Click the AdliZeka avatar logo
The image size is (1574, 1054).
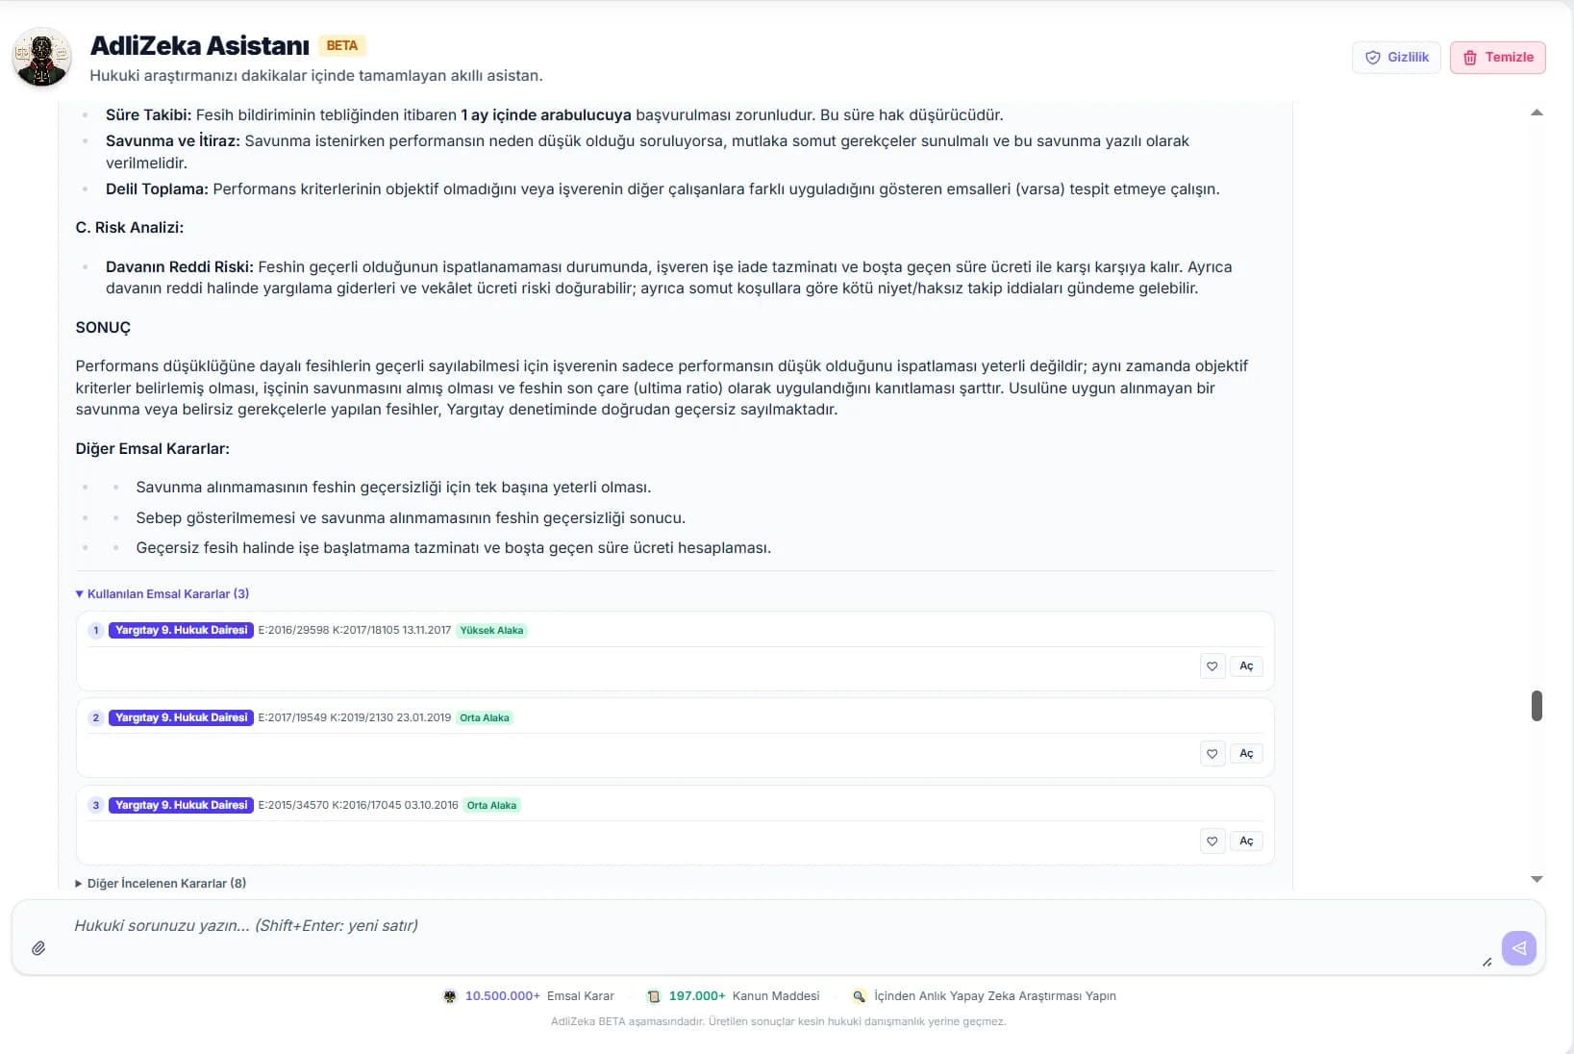tap(41, 57)
